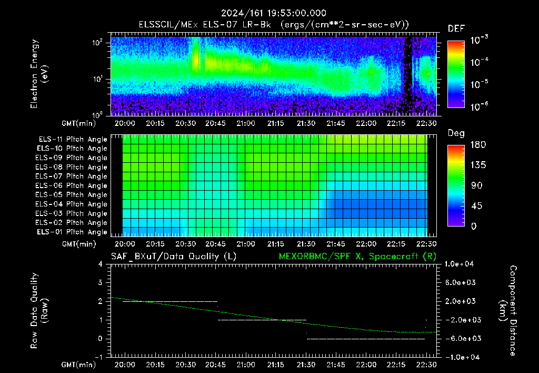Image resolution: width=539 pixels, height=373 pixels.
Task: Select the ELS-05 Pitch Angle row label
Action: pos(71,195)
